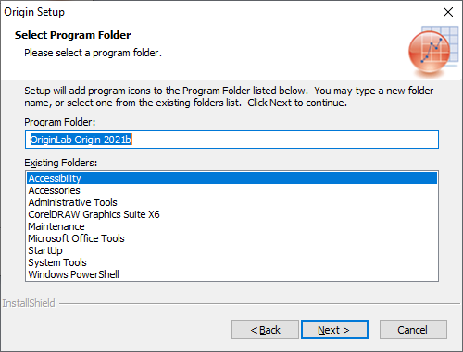Select the Maintenance folder entry
463x352 pixels.
point(232,226)
